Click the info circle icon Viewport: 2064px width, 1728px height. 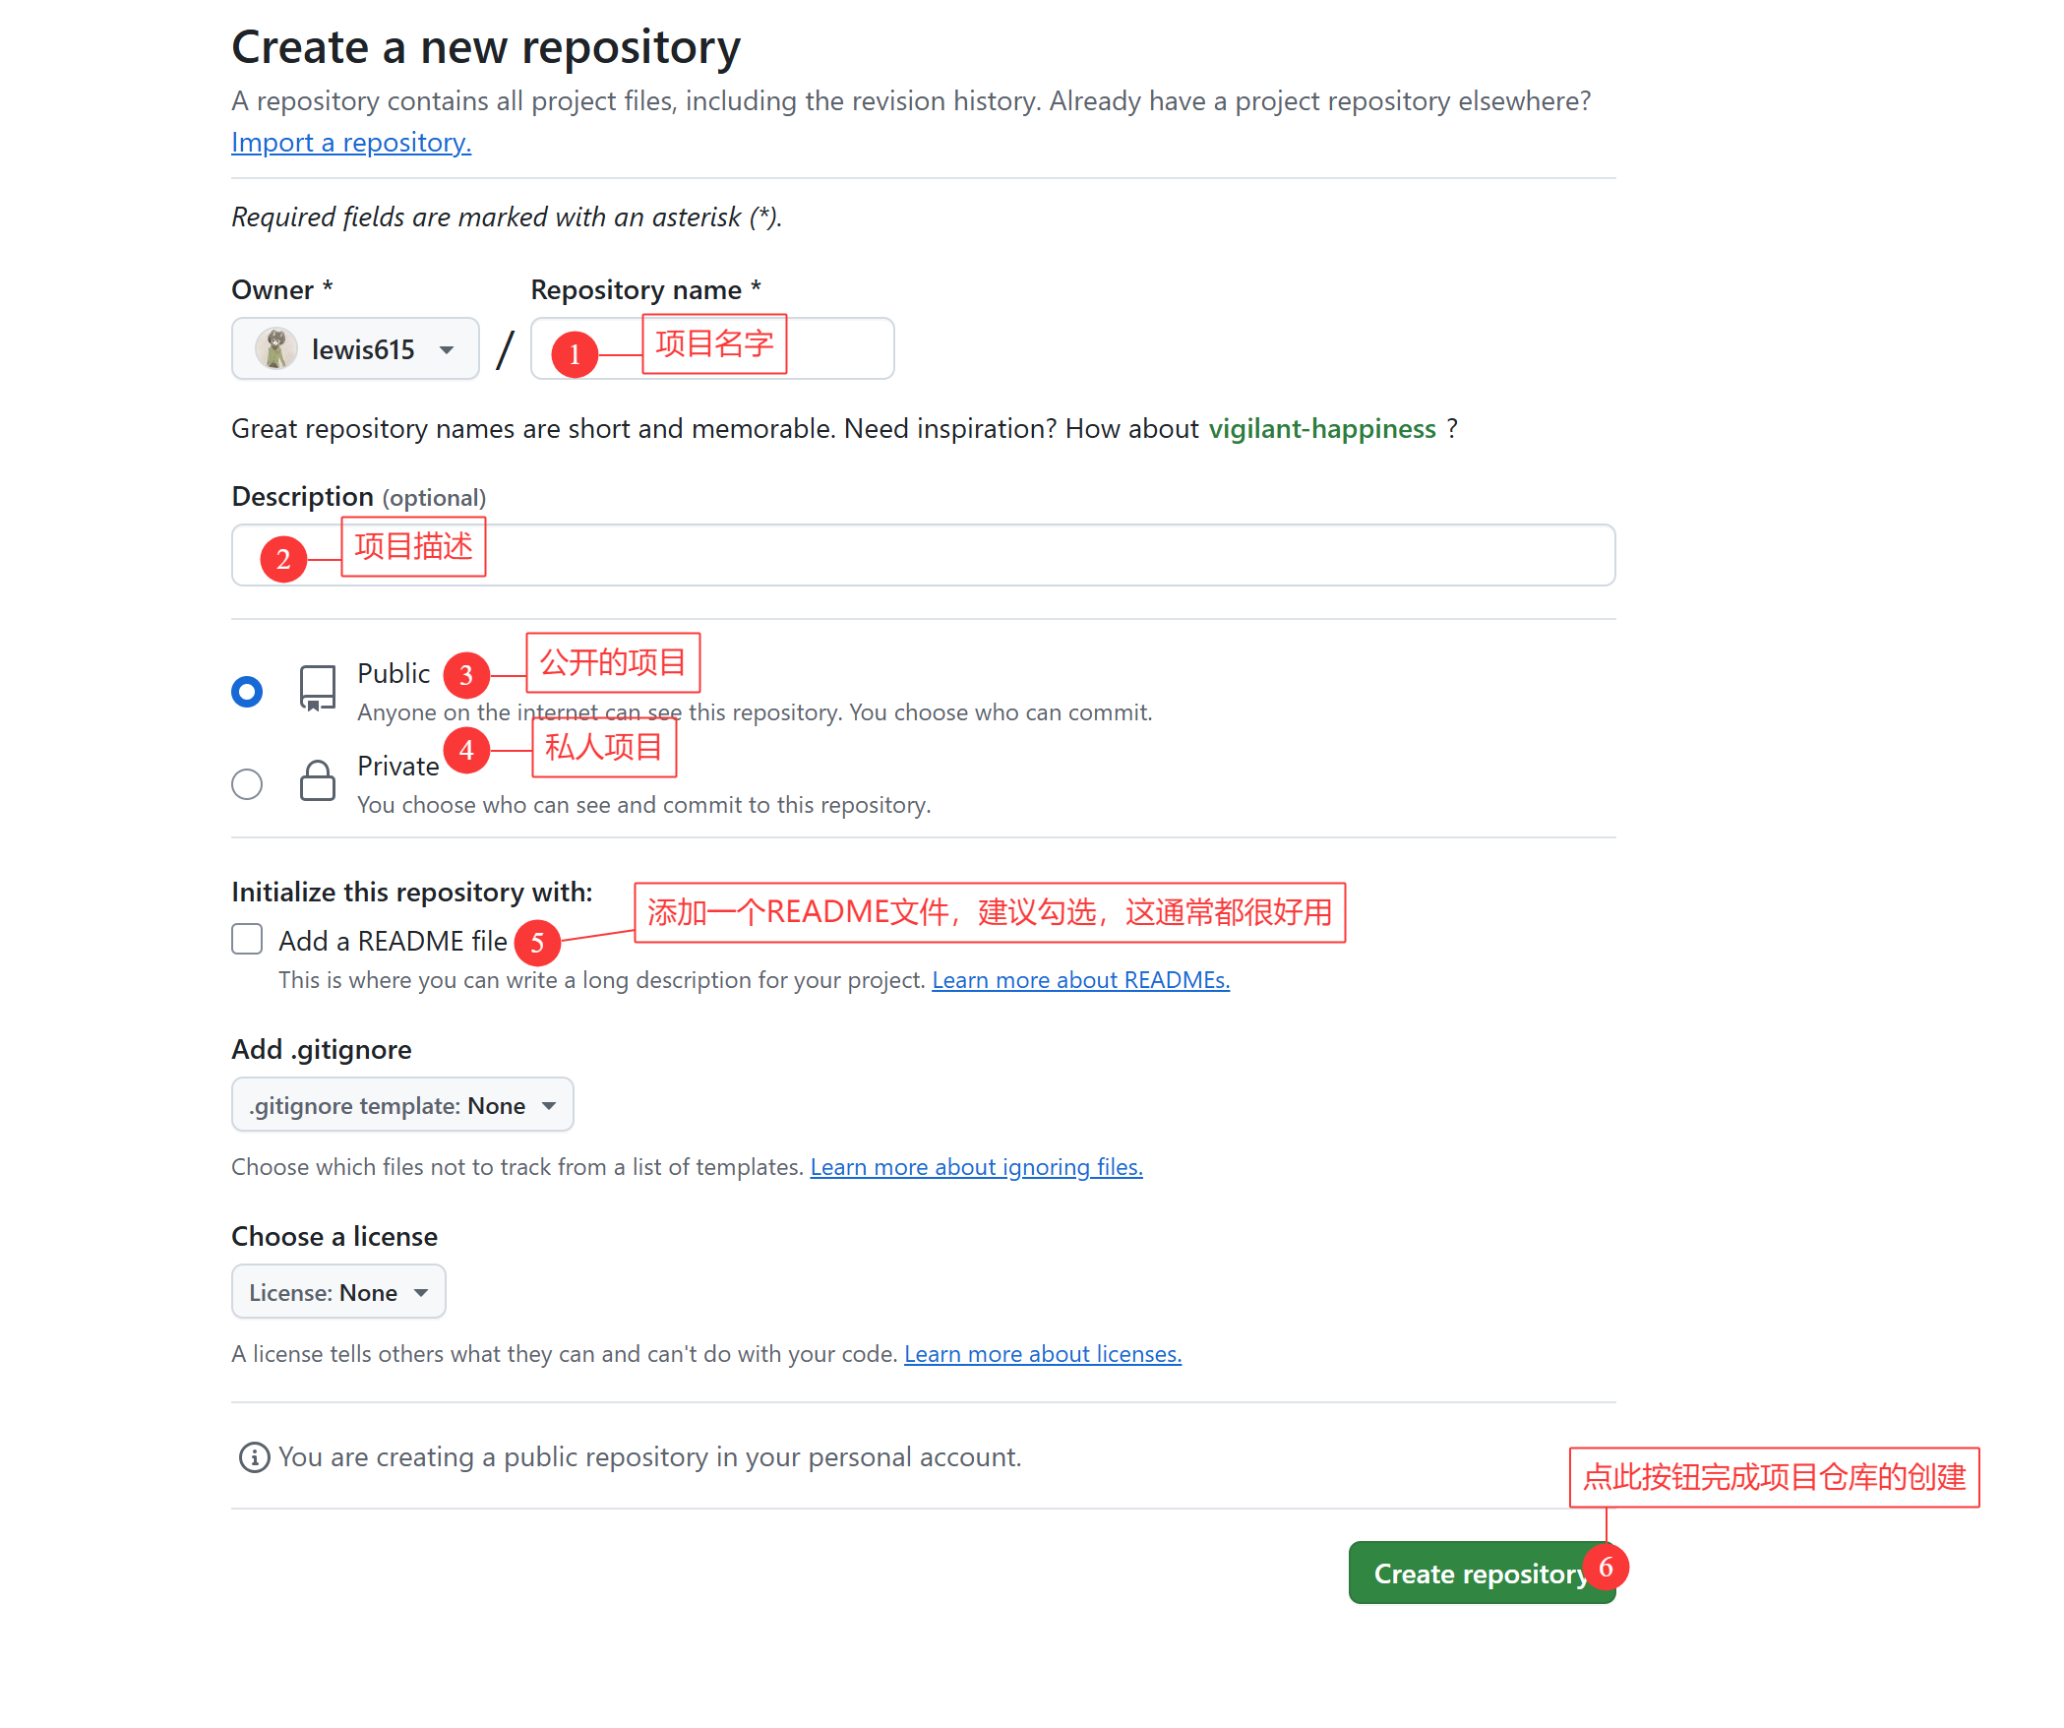254,1457
